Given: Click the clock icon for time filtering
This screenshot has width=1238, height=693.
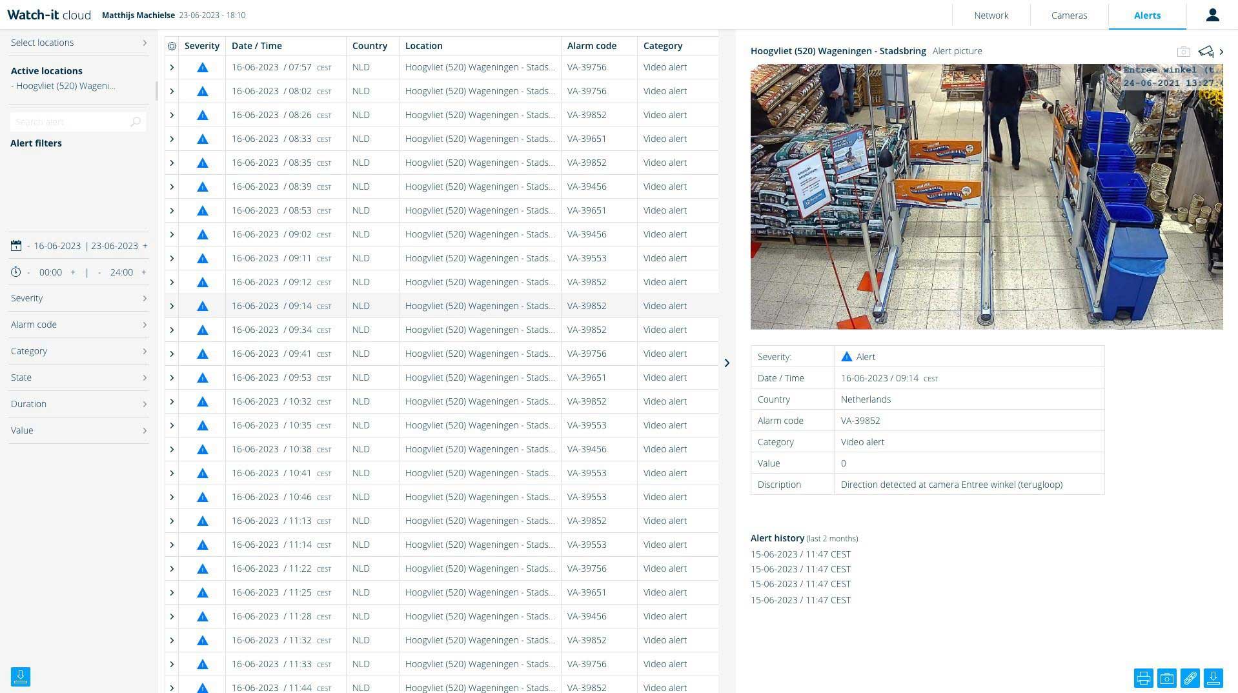Looking at the screenshot, I should 16,272.
